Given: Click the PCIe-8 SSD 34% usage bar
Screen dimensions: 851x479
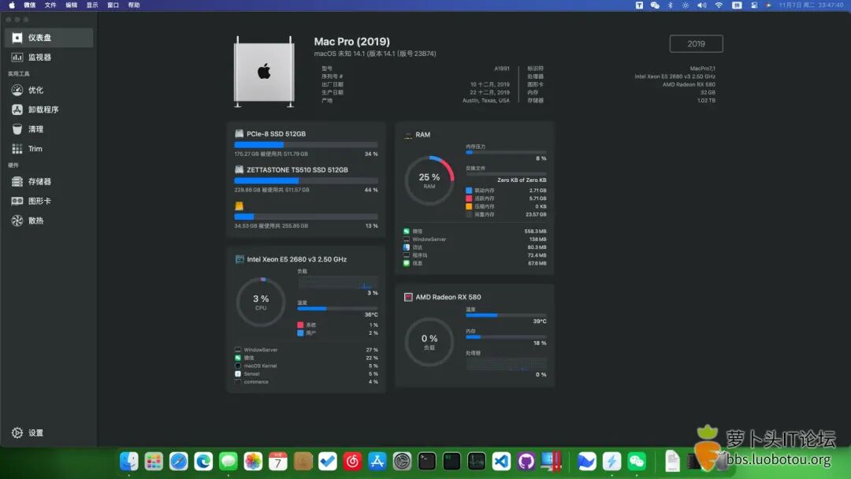Looking at the screenshot, I should point(306,145).
